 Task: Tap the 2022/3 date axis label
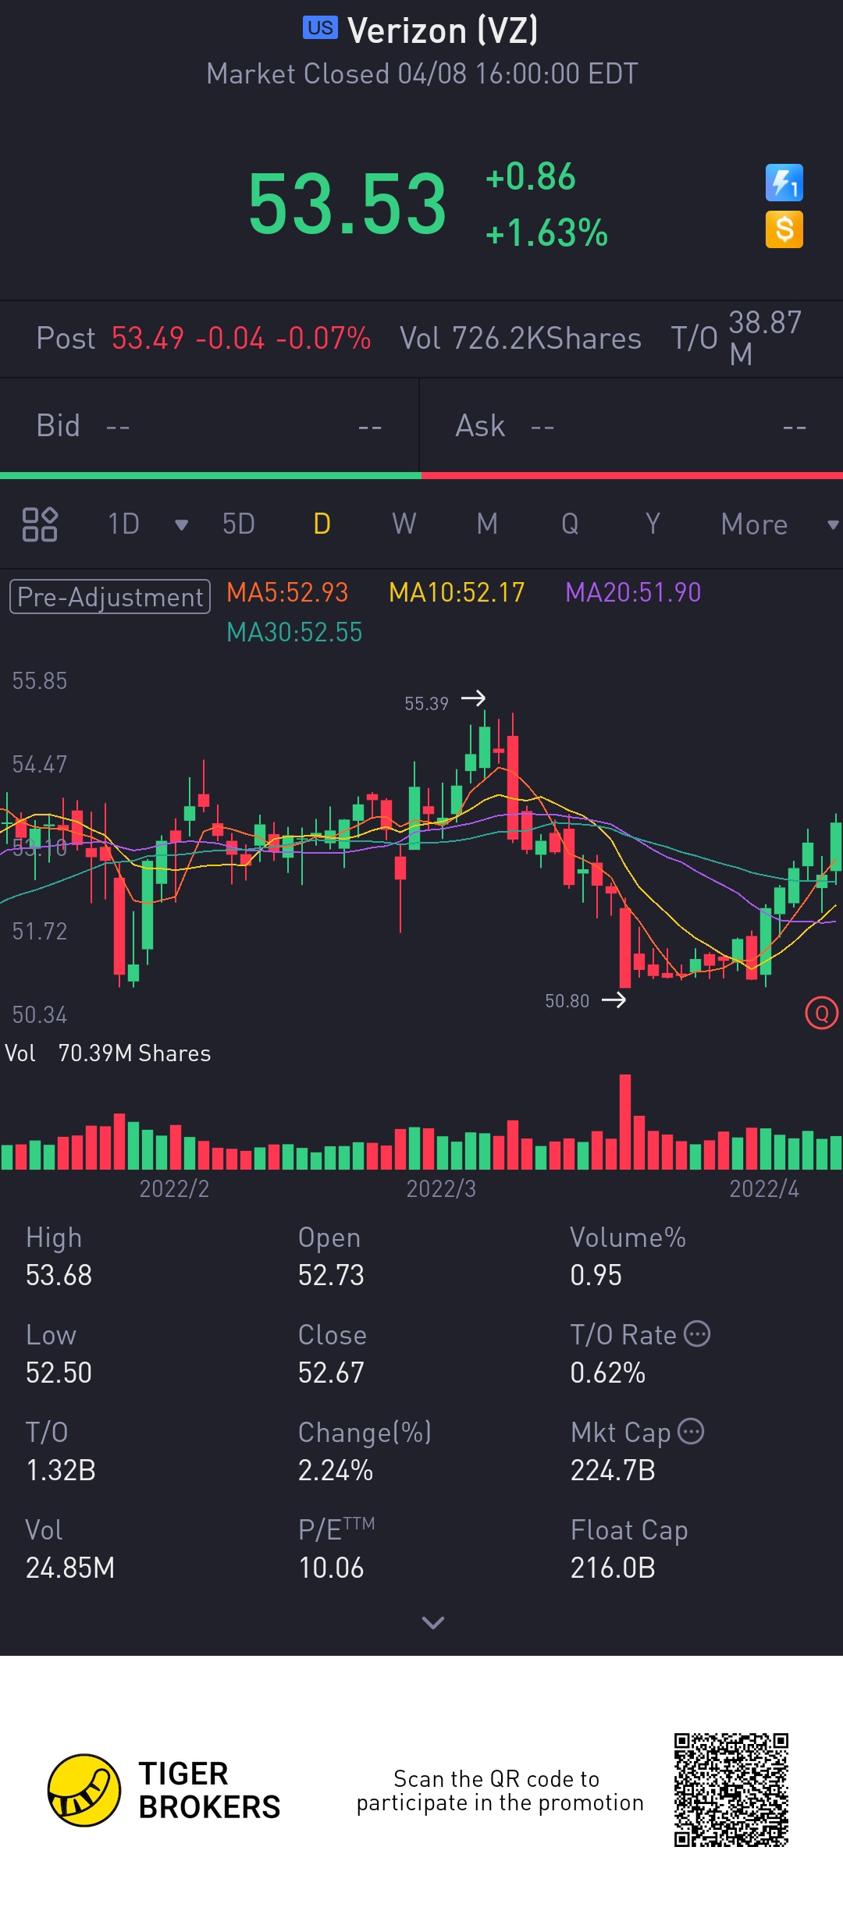441,1188
